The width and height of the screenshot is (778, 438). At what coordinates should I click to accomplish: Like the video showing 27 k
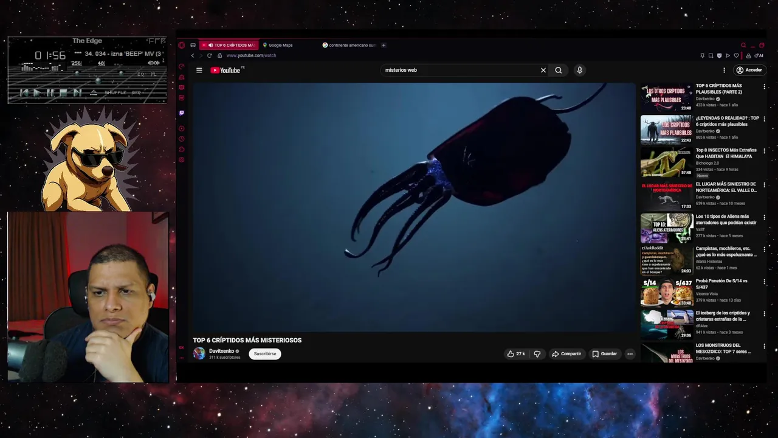(x=516, y=353)
